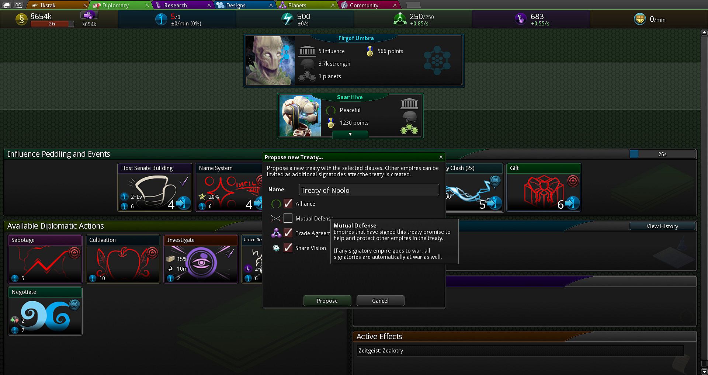
Task: Click the treaty Name input field
Action: [369, 190]
